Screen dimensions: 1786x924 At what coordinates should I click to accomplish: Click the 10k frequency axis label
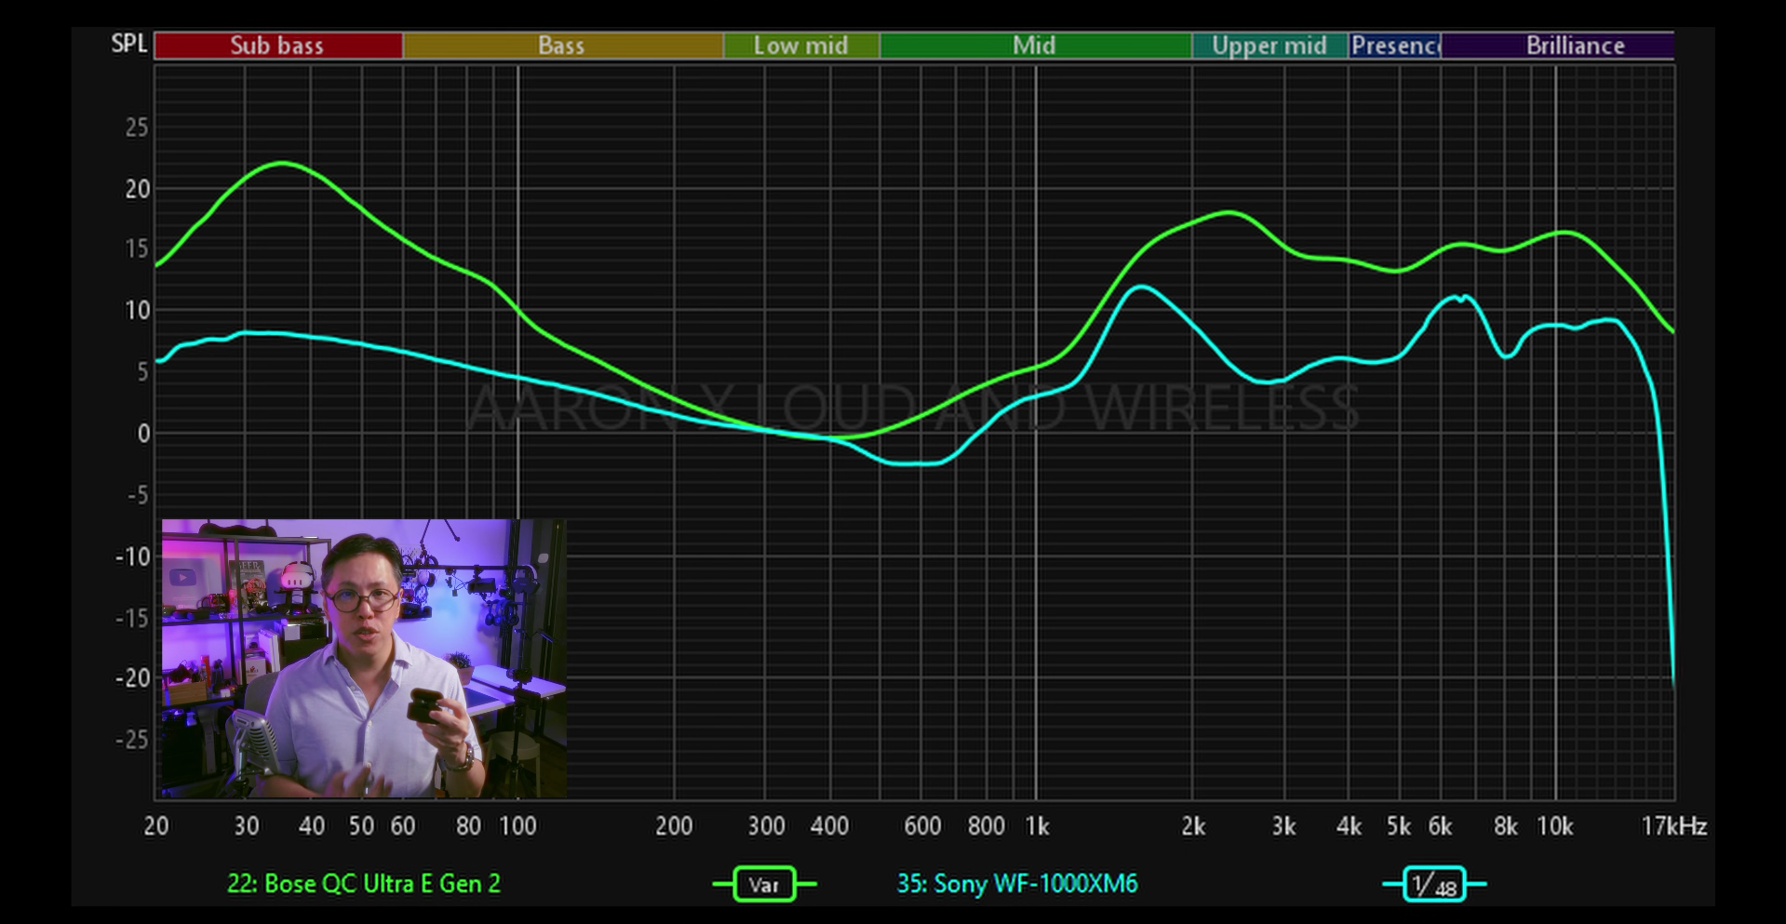click(x=1554, y=826)
